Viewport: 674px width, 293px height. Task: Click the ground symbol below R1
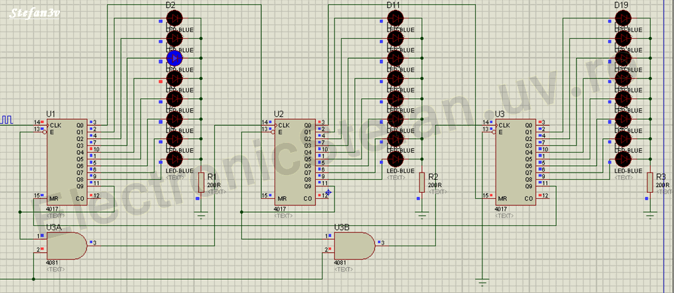click(201, 213)
